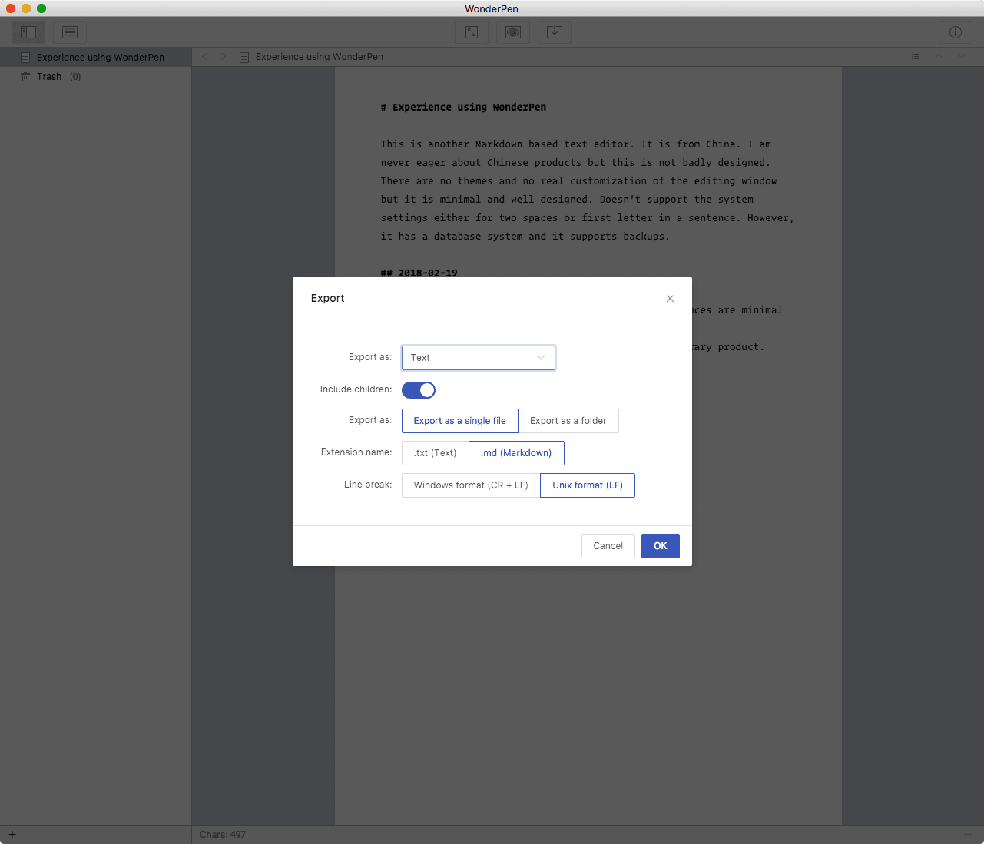Click the export download toolbar icon

(x=555, y=32)
